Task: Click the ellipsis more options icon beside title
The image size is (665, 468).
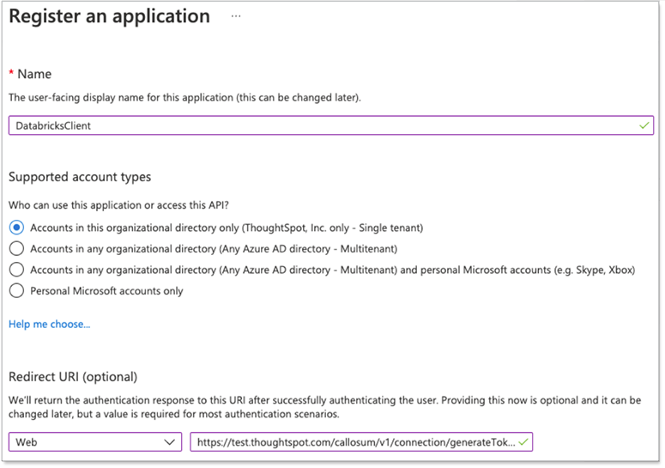Action: pyautogui.click(x=236, y=16)
